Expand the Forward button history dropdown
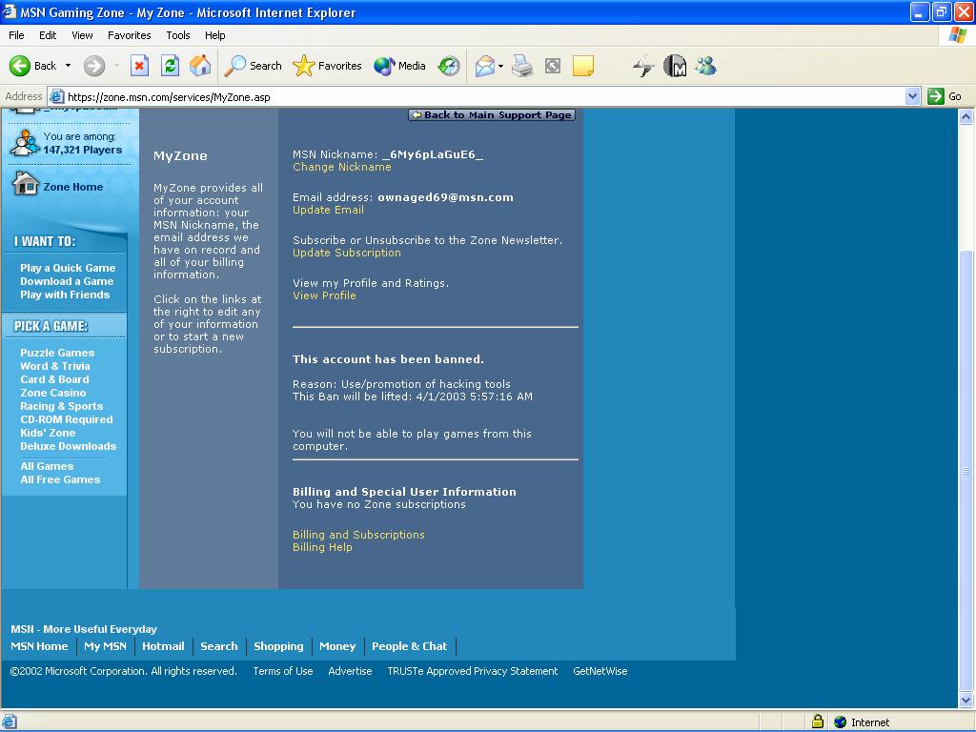Viewport: 976px width, 732px height. [116, 66]
